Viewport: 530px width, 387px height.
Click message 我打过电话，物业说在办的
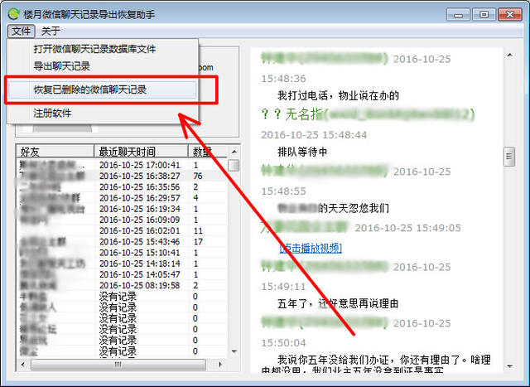click(x=339, y=96)
